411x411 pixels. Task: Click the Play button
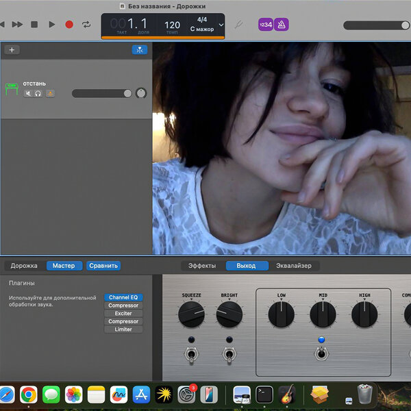point(51,25)
